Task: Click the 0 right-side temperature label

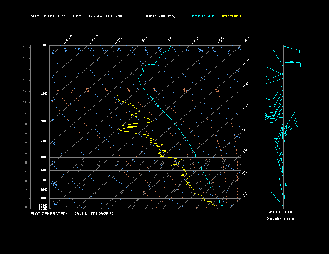Action: click(243, 130)
